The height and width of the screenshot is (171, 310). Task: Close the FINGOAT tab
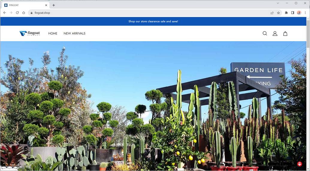click(46, 5)
